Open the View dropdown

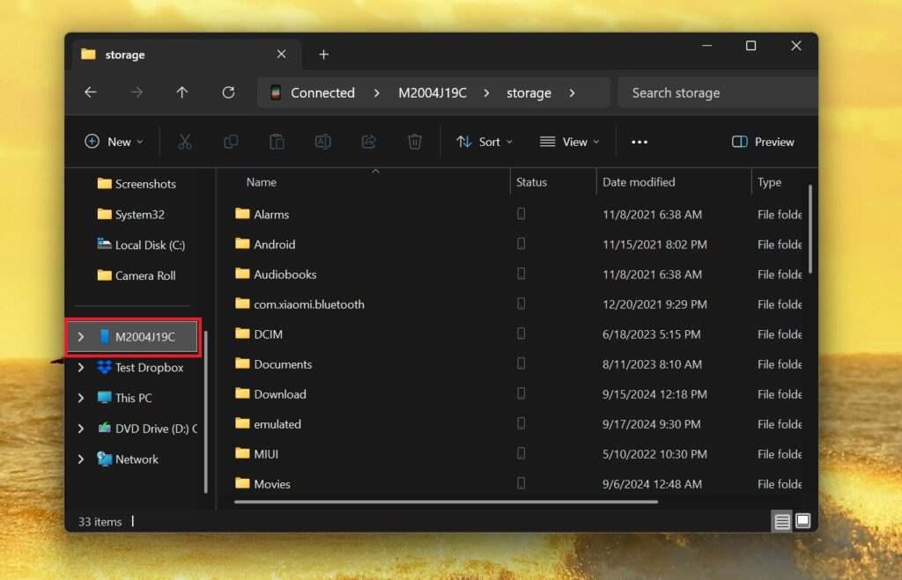(x=569, y=141)
